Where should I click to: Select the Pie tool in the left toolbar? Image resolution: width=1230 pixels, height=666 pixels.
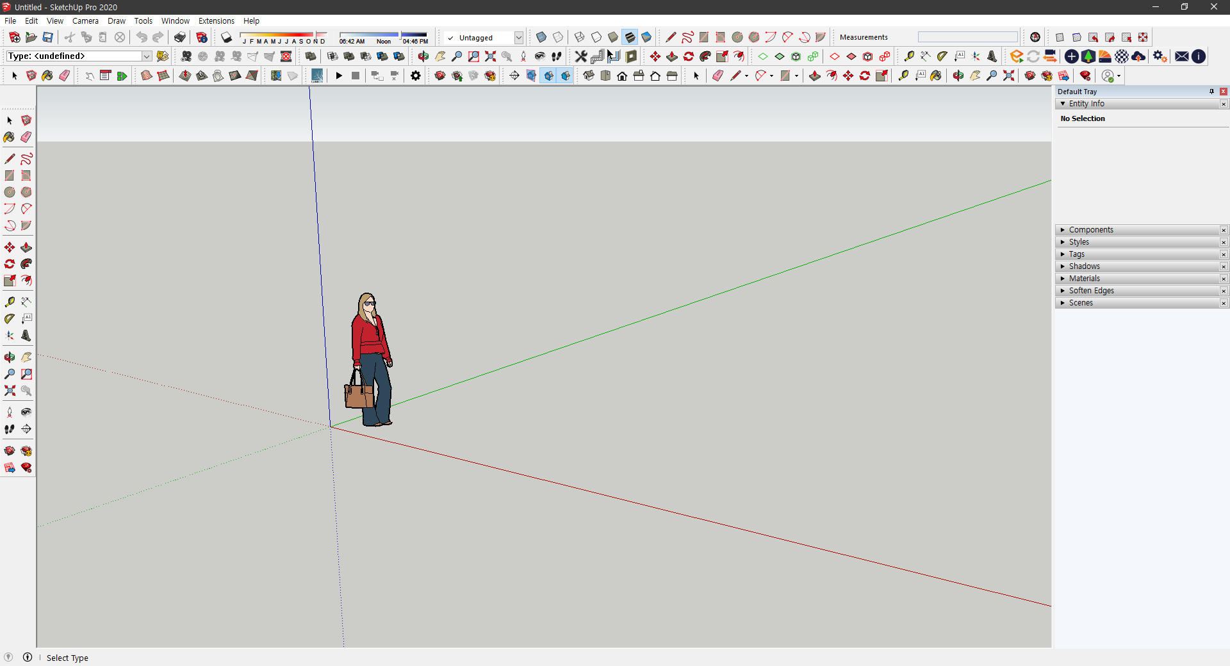pos(26,225)
